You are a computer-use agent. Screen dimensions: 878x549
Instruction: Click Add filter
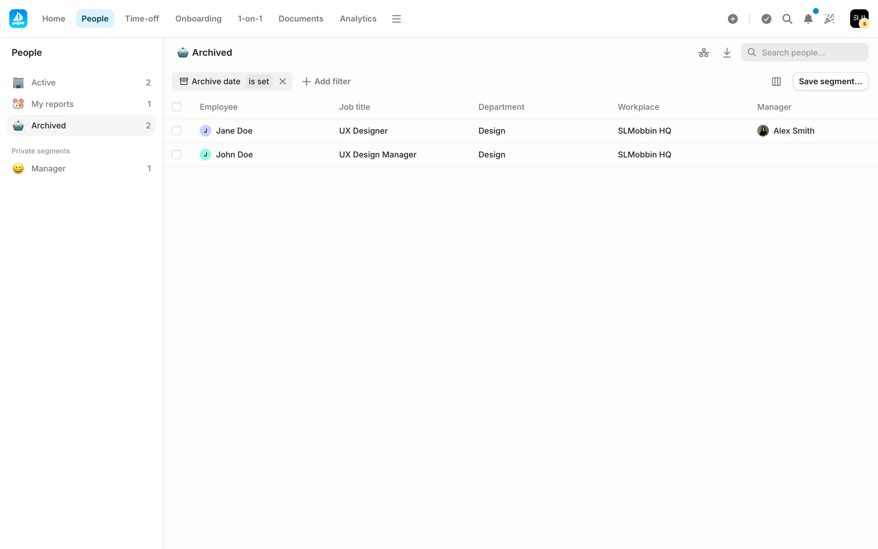(327, 81)
